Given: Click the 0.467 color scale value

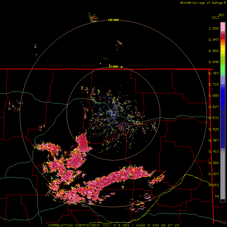Looking at the screenshot, I should 214,140.
